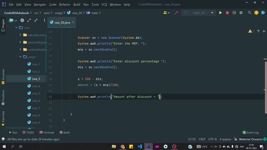Open Code With Me dropdown arrow
This screenshot has width=267, height=150.
coord(169,13)
